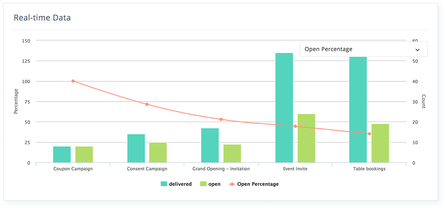
Task: Click the Consent Campaign delivered bar
Action: tap(136, 149)
